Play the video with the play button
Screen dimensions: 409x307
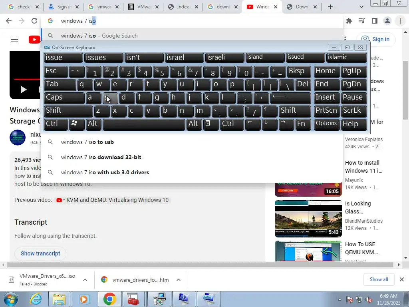click(24, 90)
